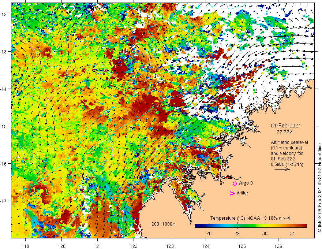Click the 31 value on the color scale
The height and width of the screenshot is (249, 322).
point(293,233)
